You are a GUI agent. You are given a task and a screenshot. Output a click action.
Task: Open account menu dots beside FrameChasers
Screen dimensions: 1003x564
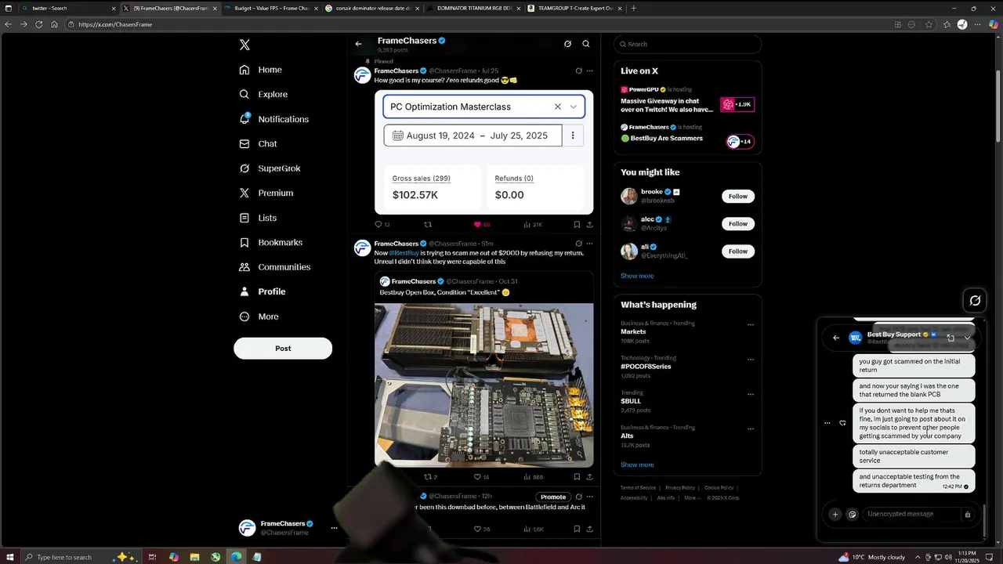334,528
